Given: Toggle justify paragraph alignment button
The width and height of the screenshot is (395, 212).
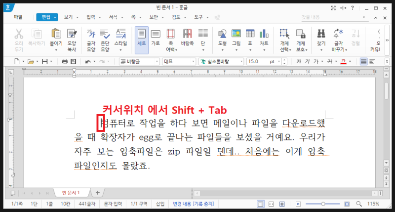Looking at the screenshot, I should coord(363,61).
